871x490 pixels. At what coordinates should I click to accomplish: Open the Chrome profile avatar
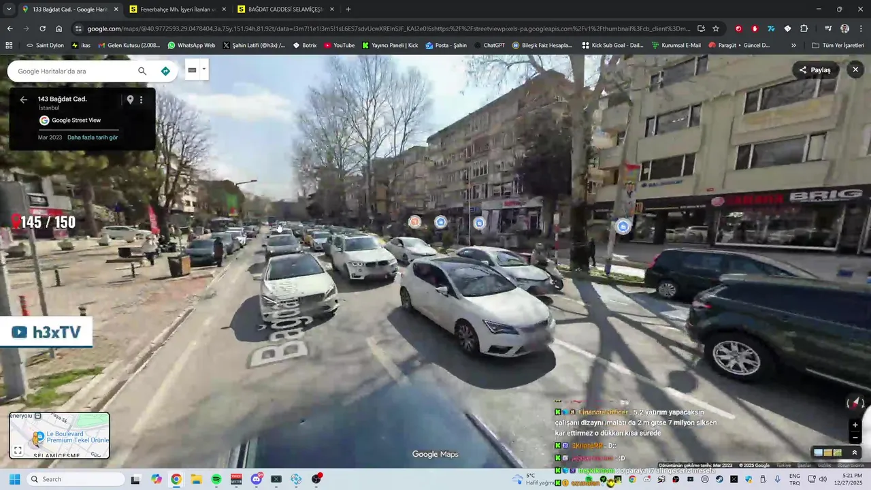point(844,29)
